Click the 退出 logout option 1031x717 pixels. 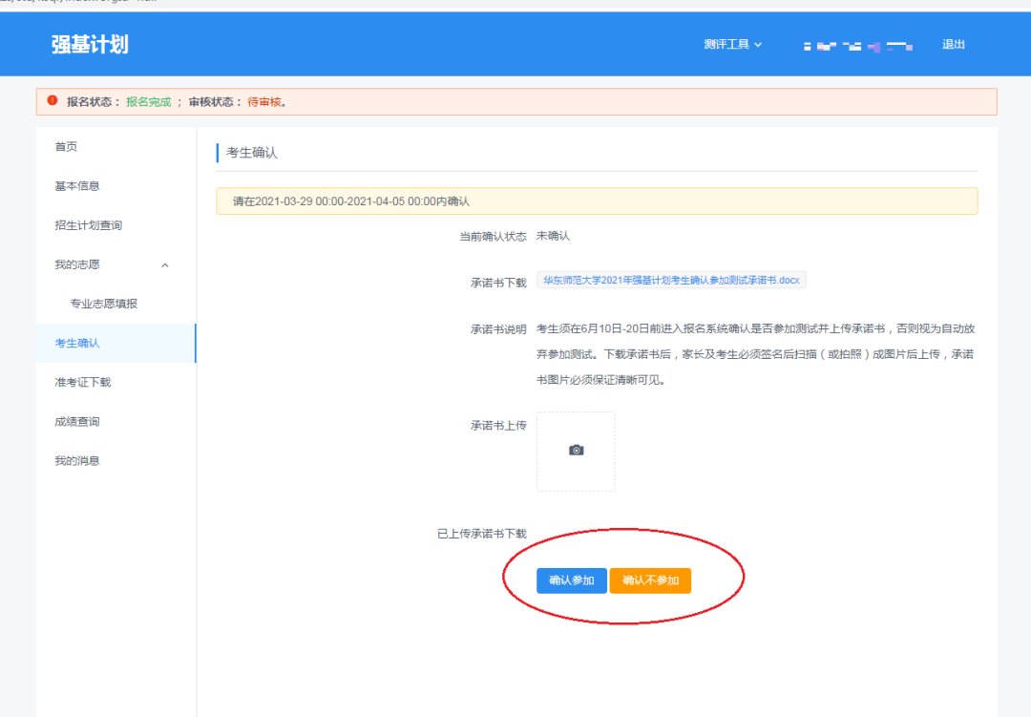[x=952, y=44]
